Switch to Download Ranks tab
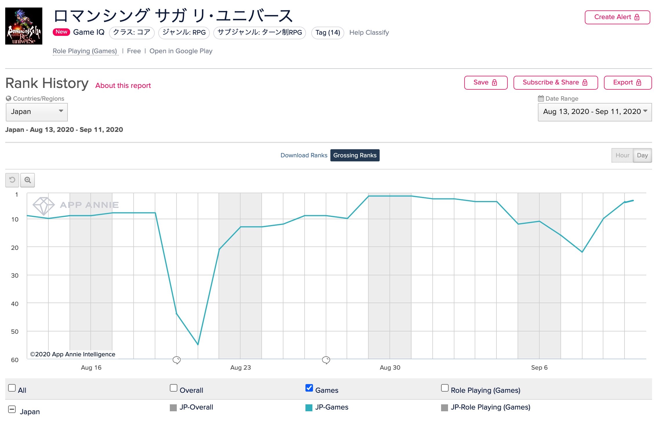659x424 pixels. click(x=304, y=155)
